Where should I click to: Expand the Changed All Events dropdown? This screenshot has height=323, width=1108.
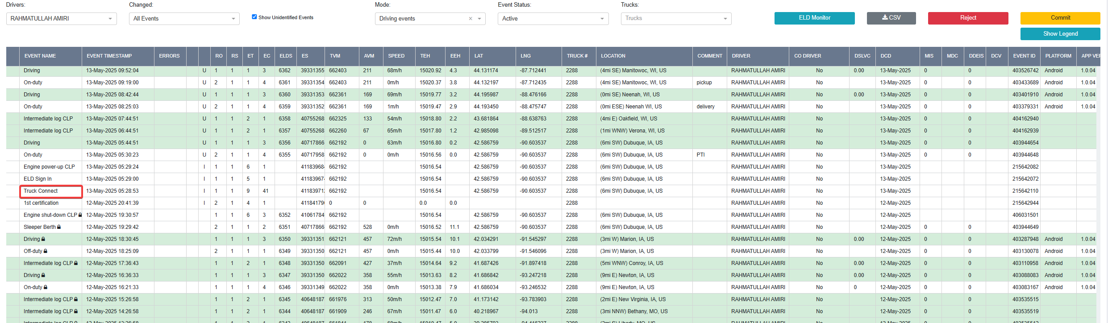pos(184,19)
